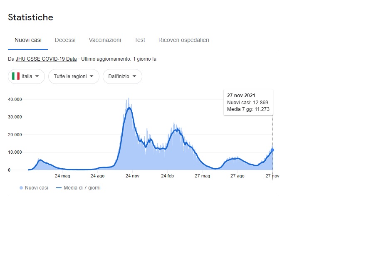Click the Media di 7 giorni legend line
The height and width of the screenshot is (278, 381).
click(x=59, y=188)
